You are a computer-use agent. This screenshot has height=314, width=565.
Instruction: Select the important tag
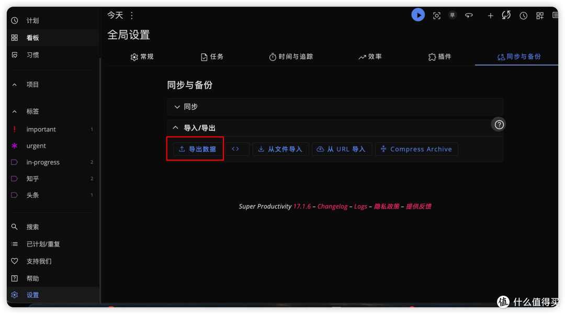pyautogui.click(x=53, y=129)
